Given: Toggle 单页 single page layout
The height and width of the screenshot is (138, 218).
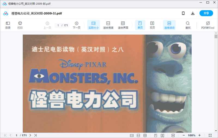Looking at the screenshot, I should click(x=140, y=25).
